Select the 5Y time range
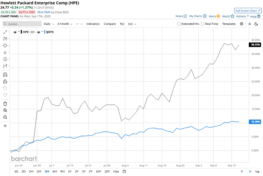The height and width of the screenshot is (176, 263). [x=91, y=172]
